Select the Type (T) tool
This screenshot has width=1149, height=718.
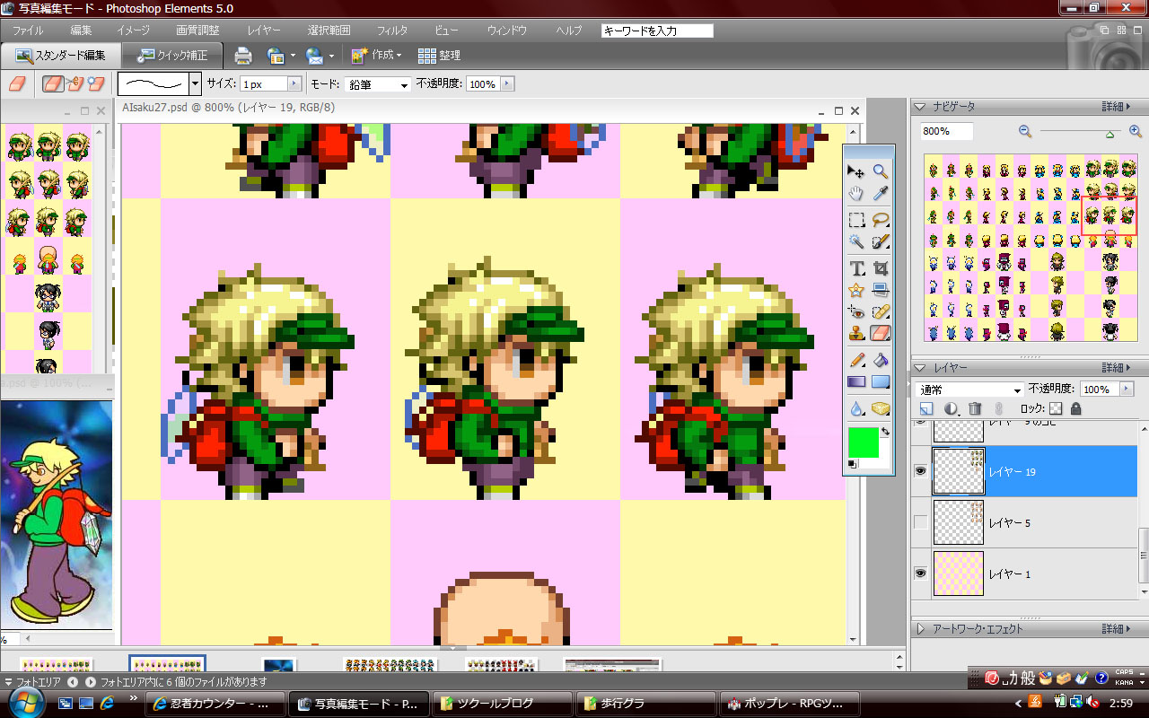(856, 268)
